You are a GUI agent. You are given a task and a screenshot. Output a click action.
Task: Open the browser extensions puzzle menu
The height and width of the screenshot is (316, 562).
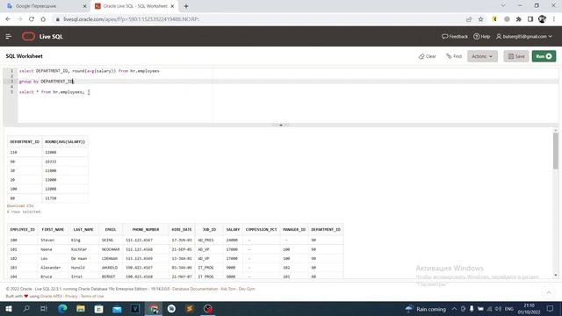[x=519, y=19]
